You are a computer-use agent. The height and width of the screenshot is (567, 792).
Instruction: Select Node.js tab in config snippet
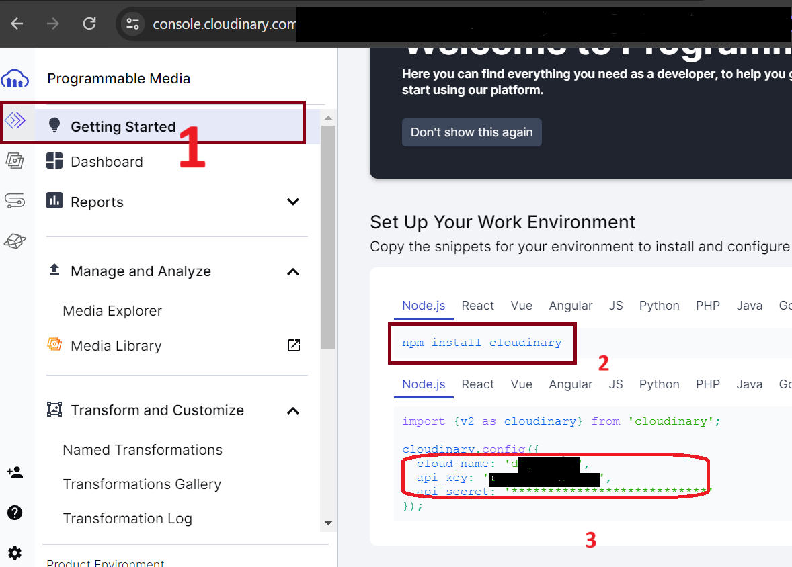tap(424, 385)
